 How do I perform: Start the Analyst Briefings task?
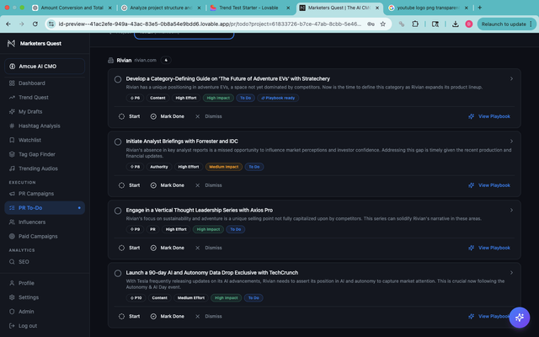coord(130,185)
